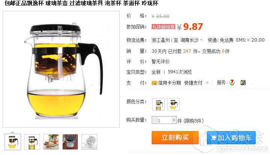The width and height of the screenshot is (270, 155).
Task: Select the white filter part thumbnail
Action: [89, 142]
